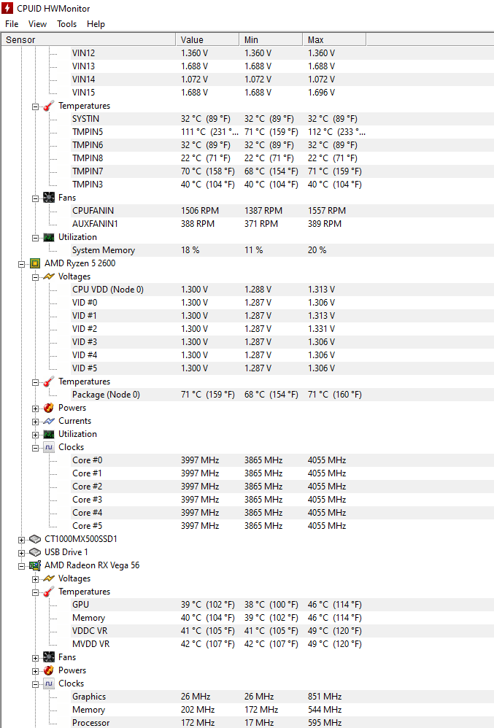Click the graph icon beside Ryzen Utilization below Currents

tap(49, 434)
